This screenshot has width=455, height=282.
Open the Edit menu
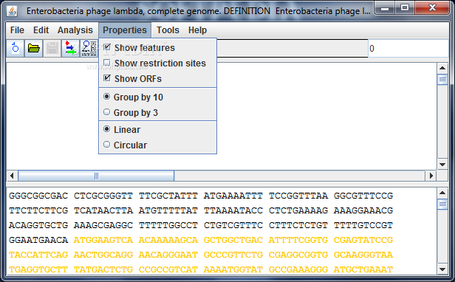coord(41,30)
